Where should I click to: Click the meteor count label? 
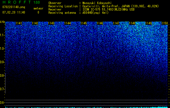point(38,8)
